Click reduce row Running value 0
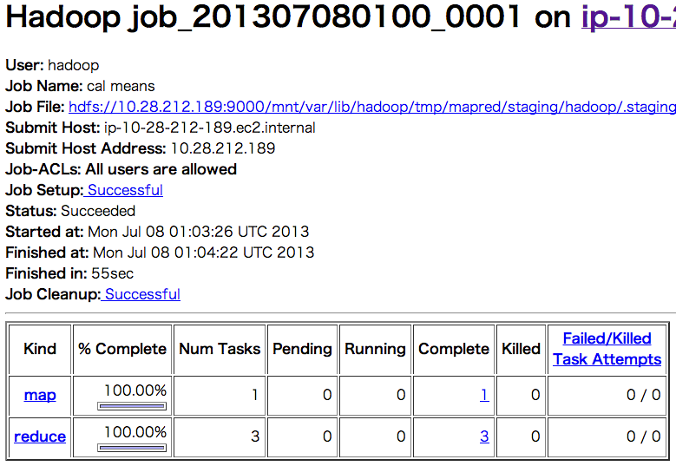This screenshot has height=466, width=676. point(401,436)
